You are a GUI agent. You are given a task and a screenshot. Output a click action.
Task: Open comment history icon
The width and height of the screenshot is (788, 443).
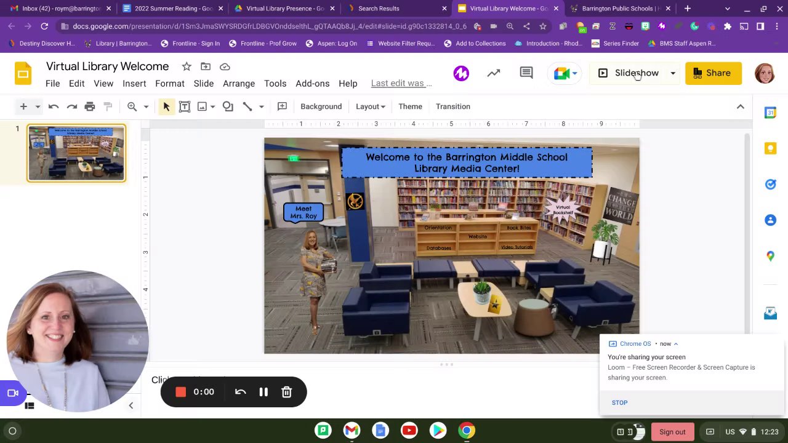(x=526, y=73)
